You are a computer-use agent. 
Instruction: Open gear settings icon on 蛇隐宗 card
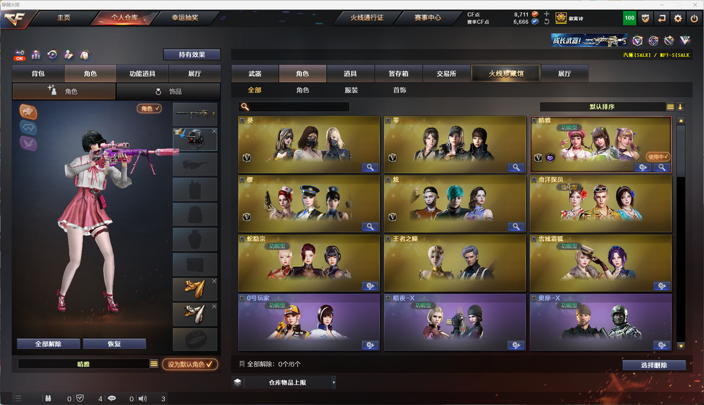[370, 286]
